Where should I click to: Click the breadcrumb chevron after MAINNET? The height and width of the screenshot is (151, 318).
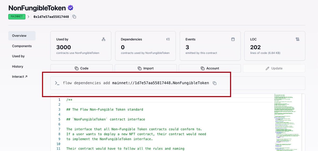[28, 17]
